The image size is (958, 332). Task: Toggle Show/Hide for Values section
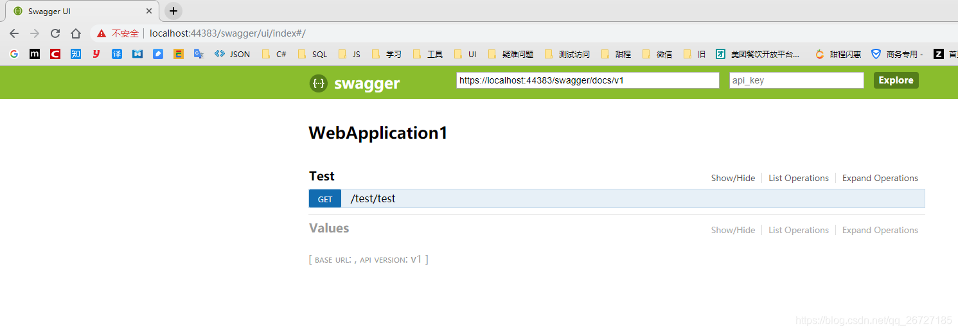[733, 230]
